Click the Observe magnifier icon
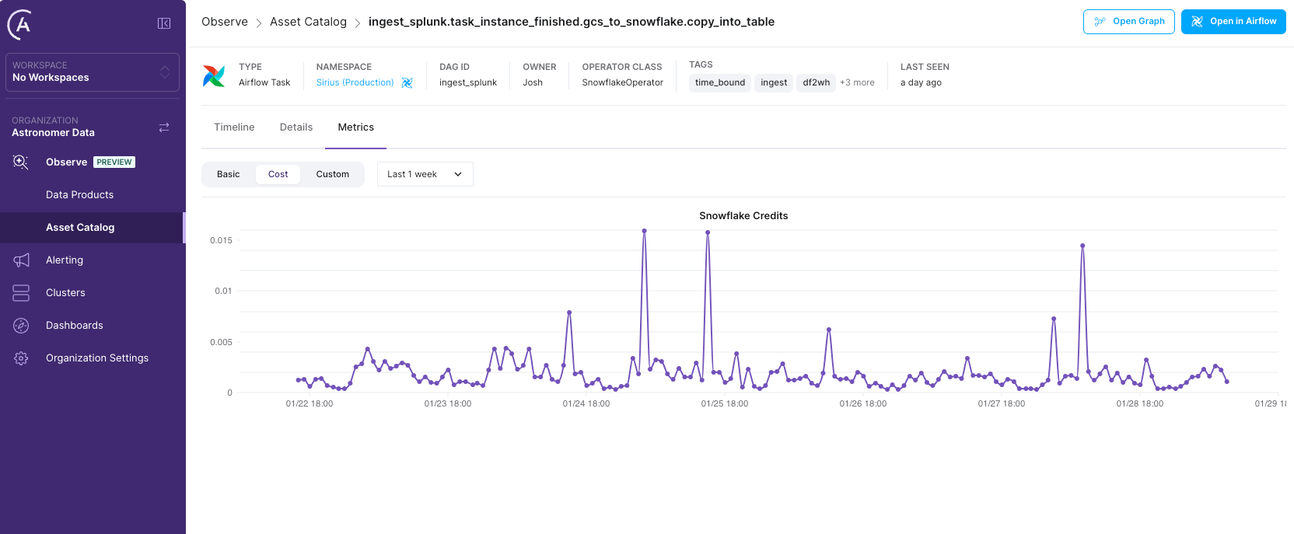This screenshot has width=1294, height=534. click(21, 162)
